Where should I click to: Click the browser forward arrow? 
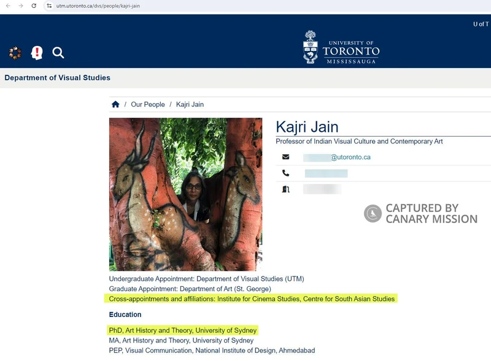click(x=21, y=6)
